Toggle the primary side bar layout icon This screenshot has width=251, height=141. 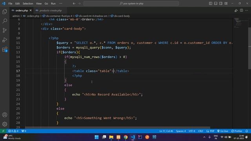click(x=211, y=4)
